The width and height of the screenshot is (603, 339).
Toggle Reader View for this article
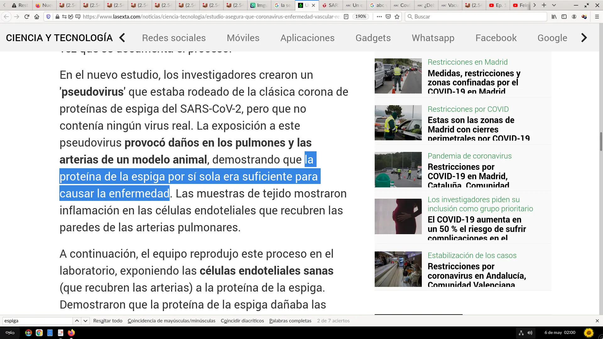tap(346, 17)
